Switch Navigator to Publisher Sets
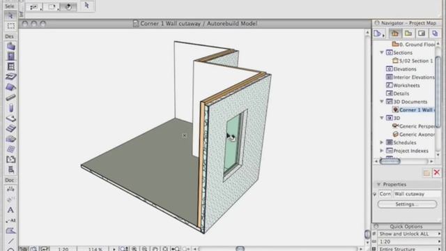446x251 pixels. coord(435,33)
